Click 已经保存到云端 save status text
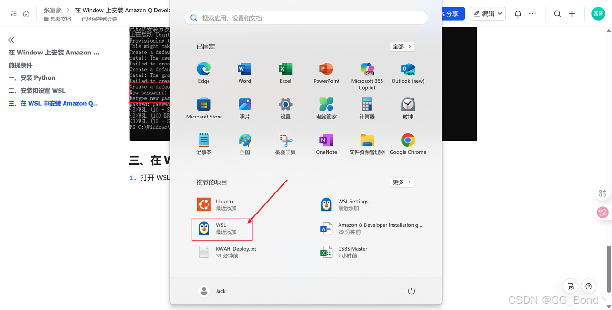Screen dimensions: 612x310 (99, 19)
